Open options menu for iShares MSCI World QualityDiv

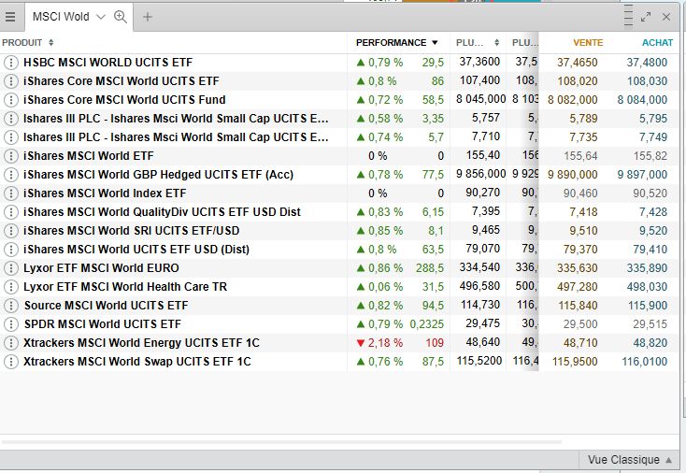click(x=10, y=212)
